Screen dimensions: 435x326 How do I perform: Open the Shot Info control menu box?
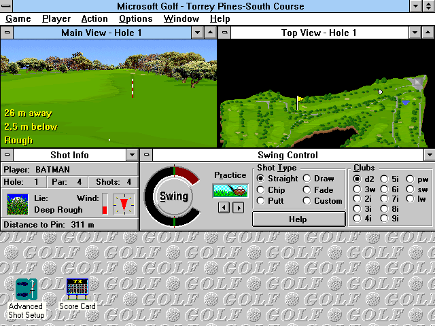7,155
